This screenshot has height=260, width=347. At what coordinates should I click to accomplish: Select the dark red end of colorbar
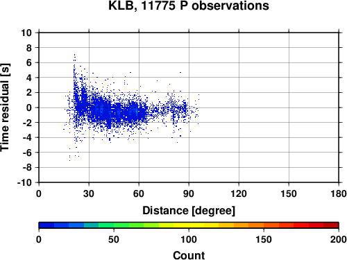pos(331,225)
